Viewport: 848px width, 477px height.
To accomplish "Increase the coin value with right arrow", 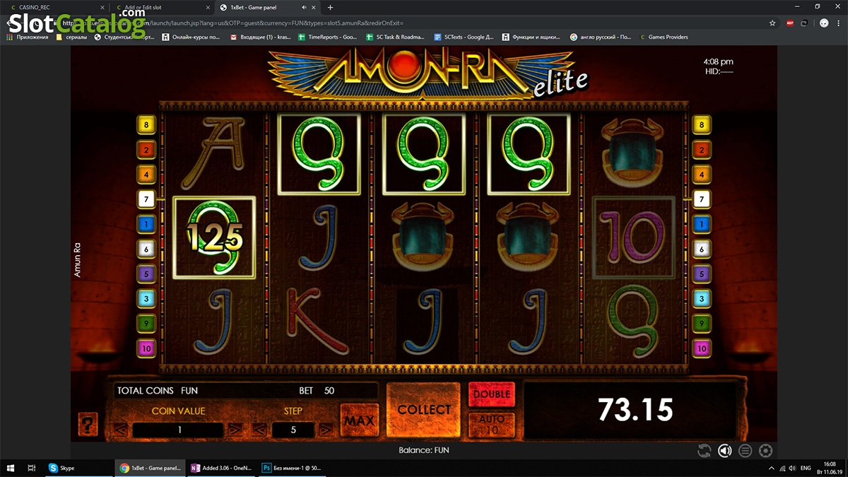I will point(235,430).
